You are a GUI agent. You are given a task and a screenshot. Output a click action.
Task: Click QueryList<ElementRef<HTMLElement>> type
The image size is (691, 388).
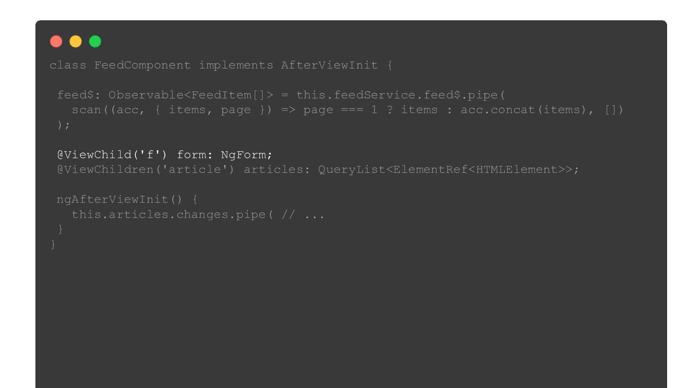click(x=448, y=170)
